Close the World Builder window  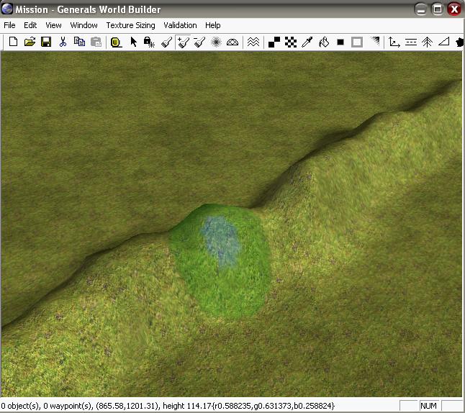(x=454, y=9)
